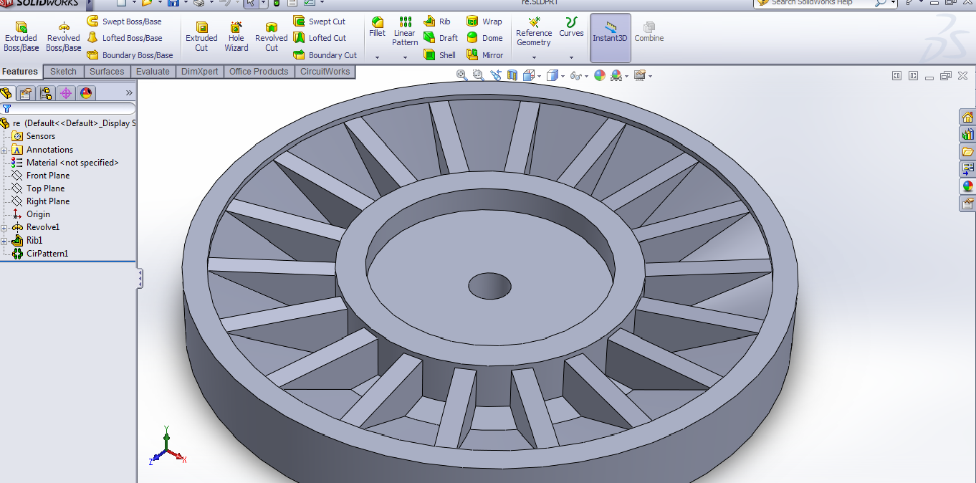Screen dimensions: 976x483
Task: Click the Edit Appearance color ball
Action: [x=600, y=75]
